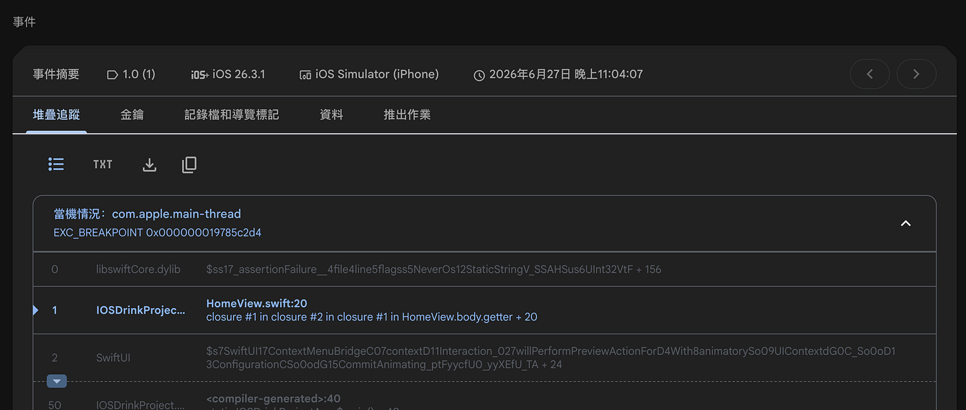966x410 pixels.
Task: Open the 金鑰 tab
Action: tap(132, 114)
